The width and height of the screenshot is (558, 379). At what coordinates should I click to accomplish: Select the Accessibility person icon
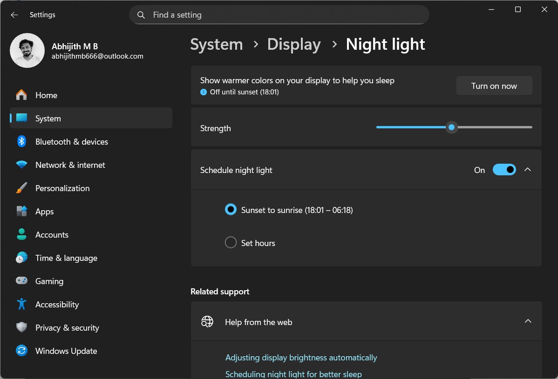click(x=21, y=304)
